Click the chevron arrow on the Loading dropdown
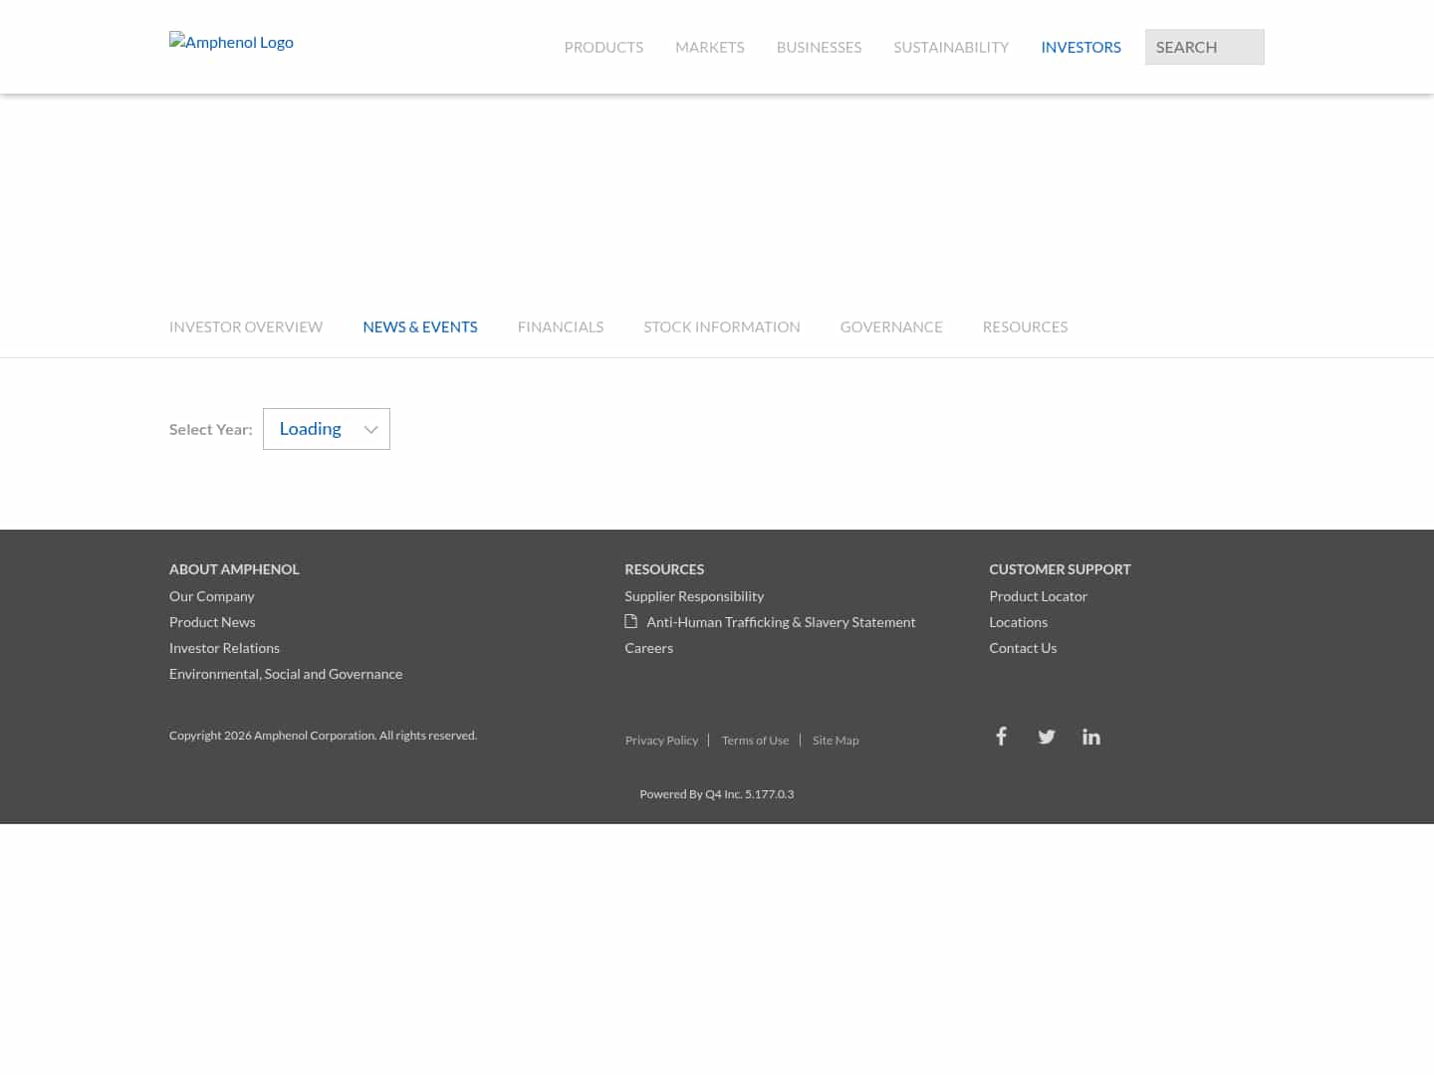The image size is (1434, 1075). point(370,429)
